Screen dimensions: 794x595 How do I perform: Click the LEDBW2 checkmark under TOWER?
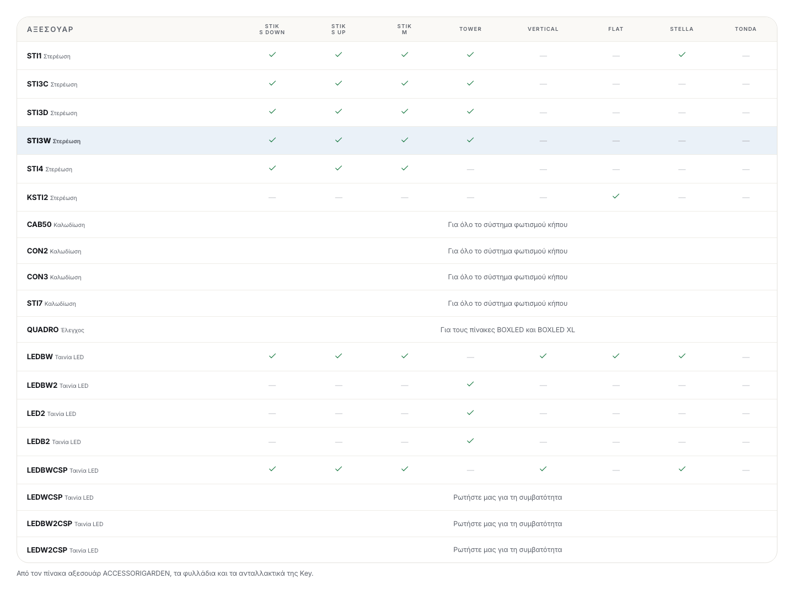coord(470,384)
